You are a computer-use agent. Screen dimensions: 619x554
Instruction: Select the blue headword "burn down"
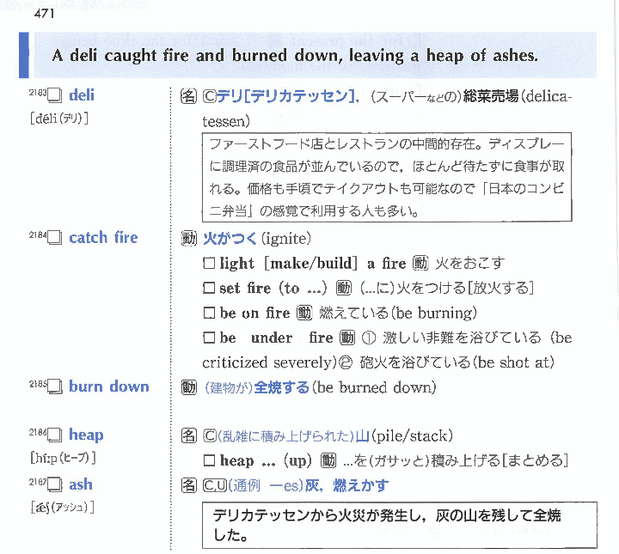(109, 387)
